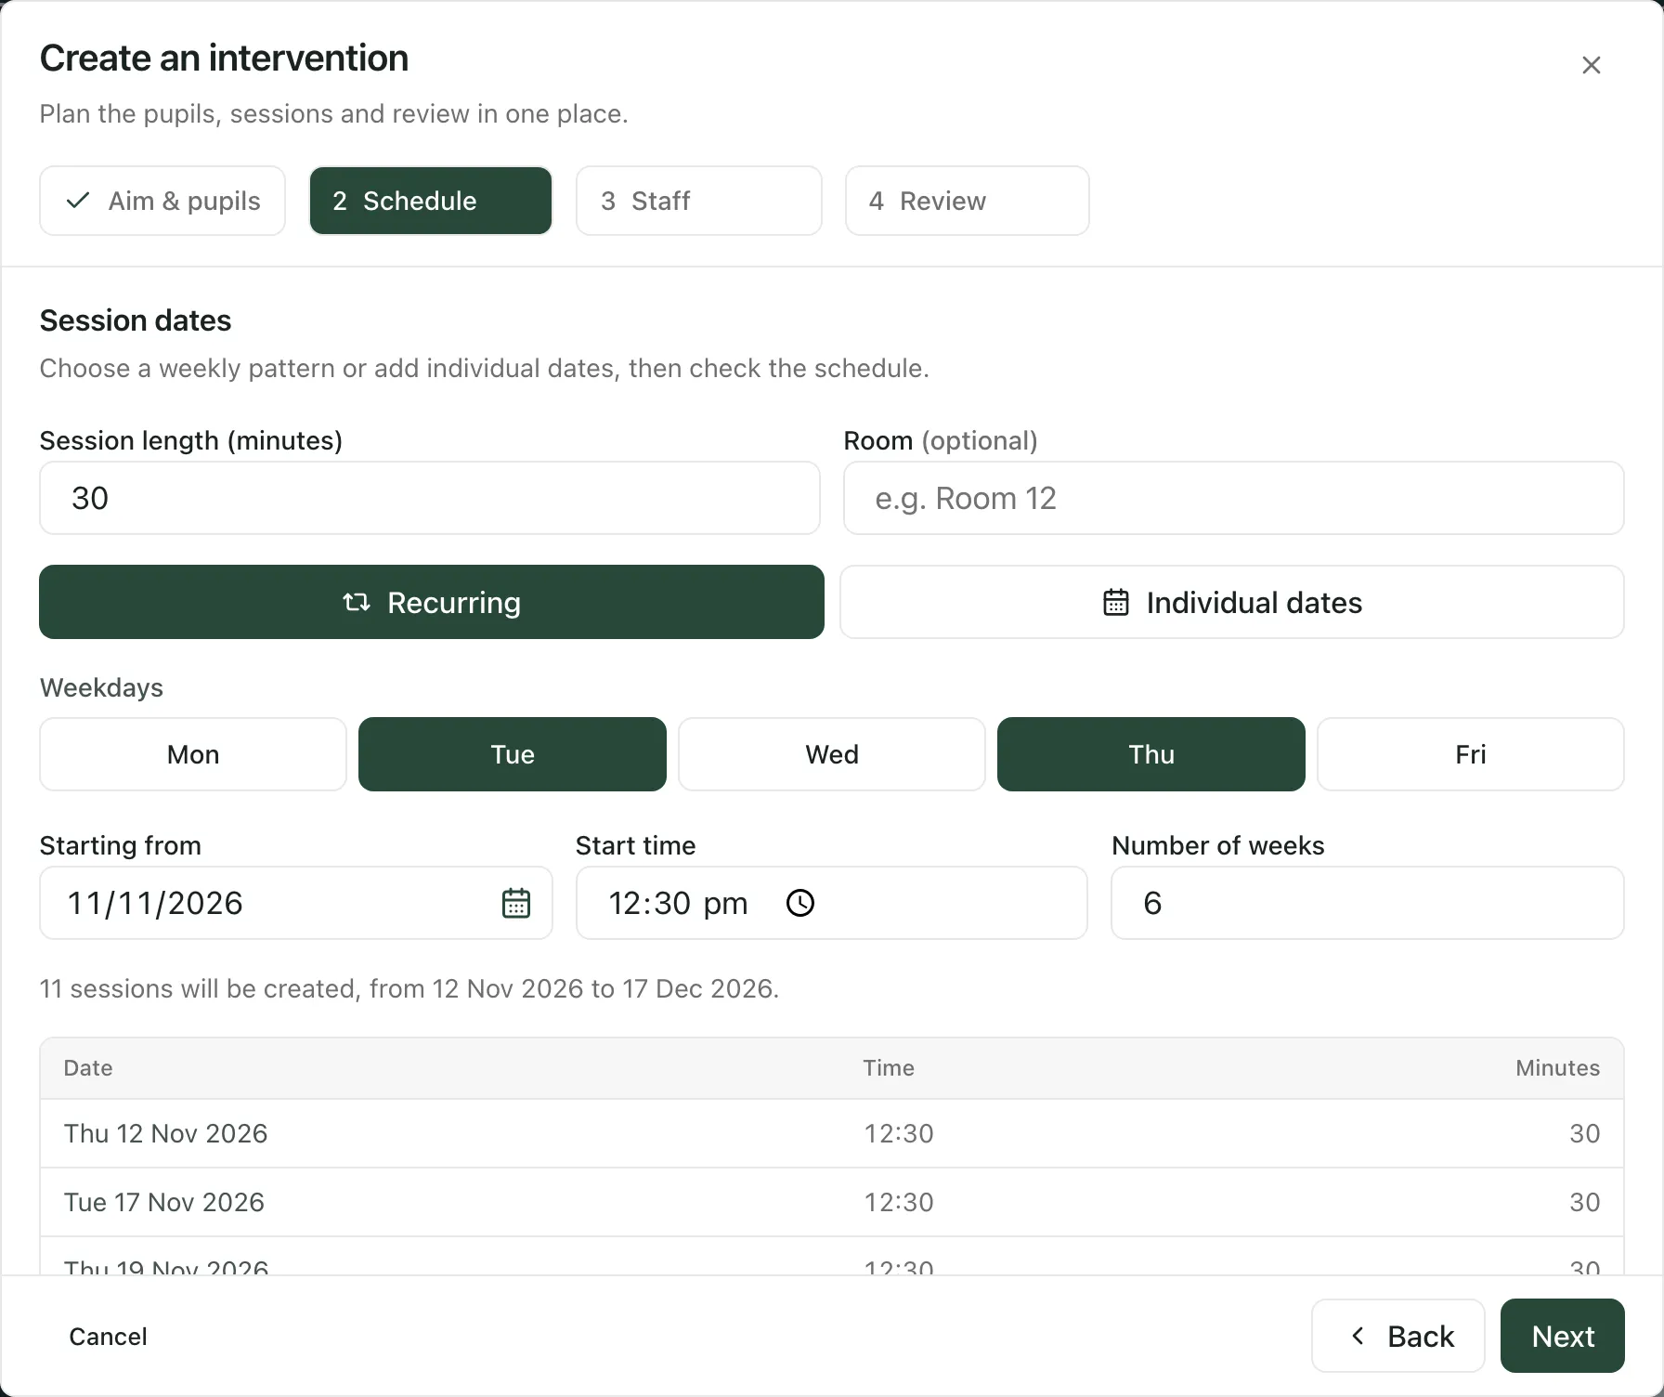Deselect the Thu weekday
Image resolution: width=1664 pixels, height=1397 pixels.
coord(1151,754)
